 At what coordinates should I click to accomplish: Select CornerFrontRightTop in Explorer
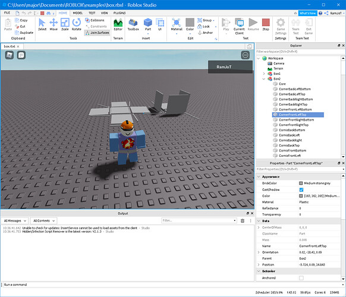coord(294,125)
